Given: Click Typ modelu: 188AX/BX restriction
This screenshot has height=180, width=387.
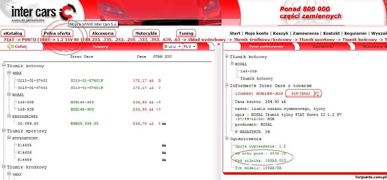Looking at the screenshot, I should click(x=258, y=168).
